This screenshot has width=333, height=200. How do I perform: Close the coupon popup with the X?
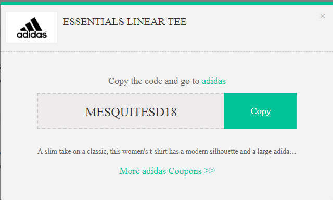pyautogui.click(x=322, y=16)
